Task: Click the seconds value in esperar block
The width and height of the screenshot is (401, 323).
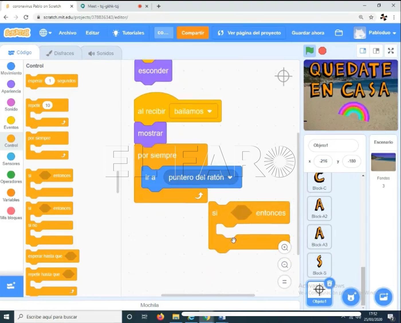Action: [50, 81]
